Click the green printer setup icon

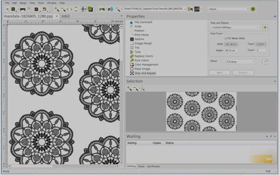point(102,9)
